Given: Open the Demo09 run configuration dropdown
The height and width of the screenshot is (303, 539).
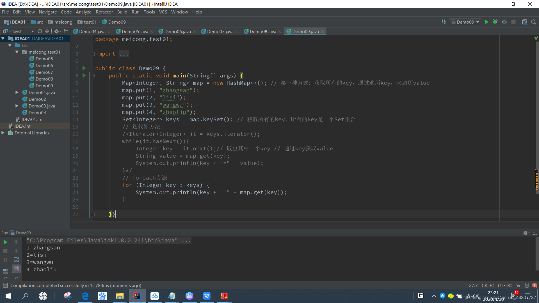Looking at the screenshot, I should point(465,22).
